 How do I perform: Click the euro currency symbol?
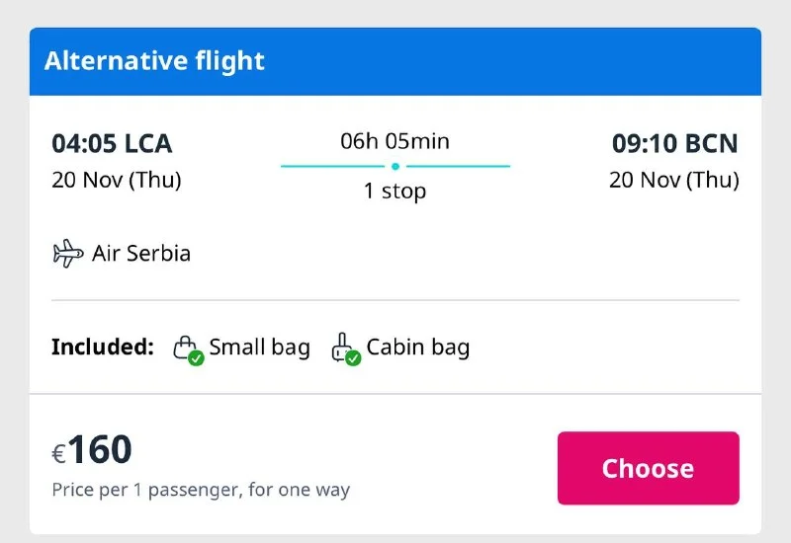tap(58, 454)
